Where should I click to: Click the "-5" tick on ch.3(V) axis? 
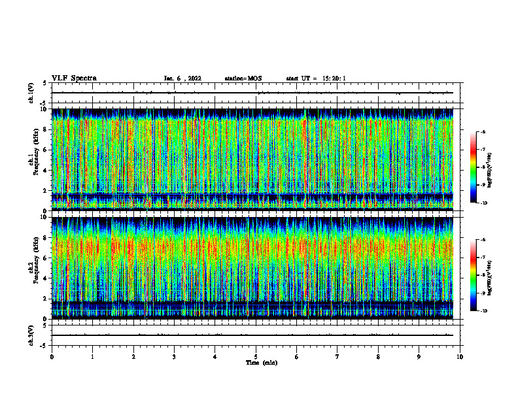(43, 346)
